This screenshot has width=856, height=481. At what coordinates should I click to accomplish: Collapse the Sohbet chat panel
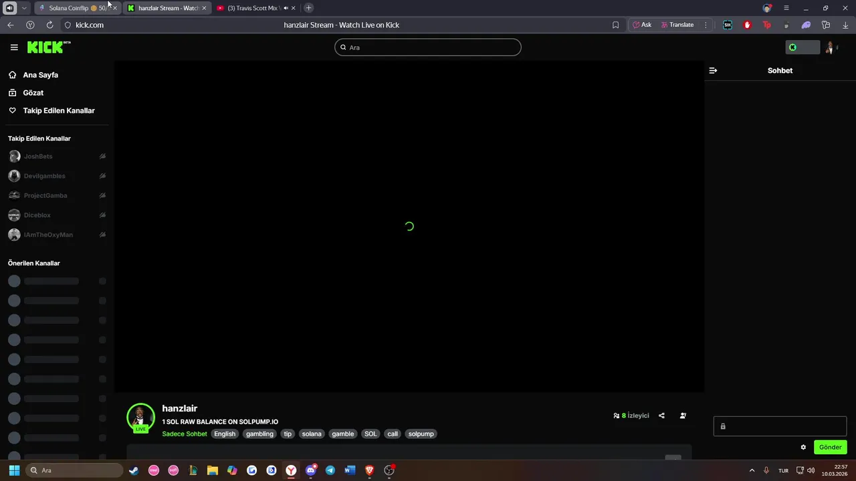(713, 70)
